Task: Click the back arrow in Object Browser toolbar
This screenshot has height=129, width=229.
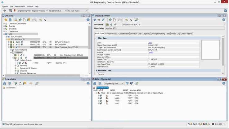Action: click(x=95, y=20)
